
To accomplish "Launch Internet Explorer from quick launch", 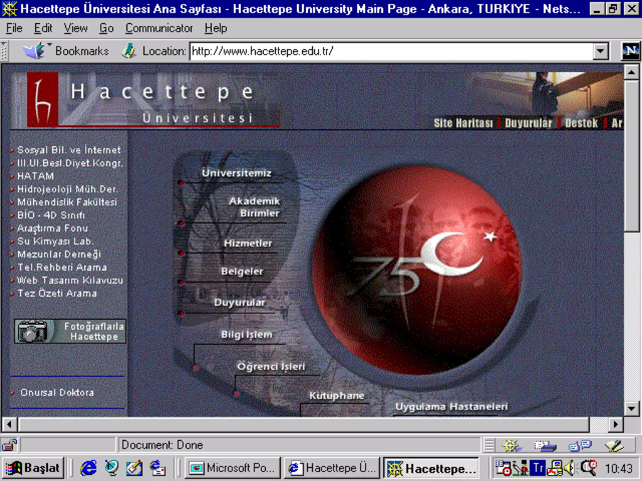I will [88, 468].
